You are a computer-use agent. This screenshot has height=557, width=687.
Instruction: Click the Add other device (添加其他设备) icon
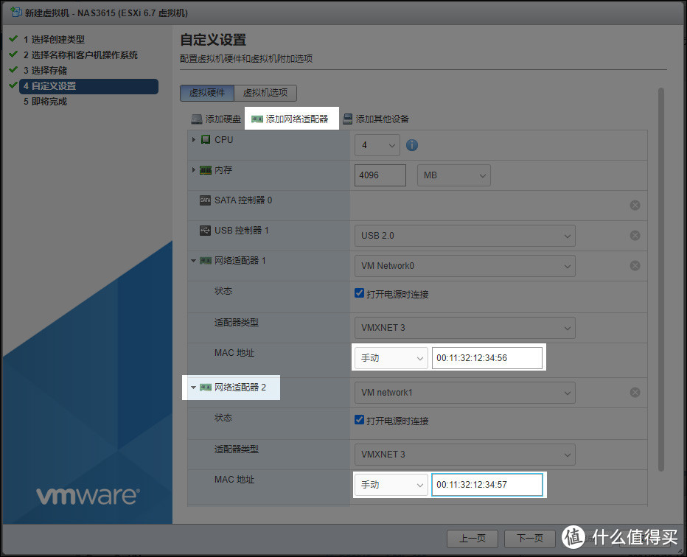tap(348, 119)
